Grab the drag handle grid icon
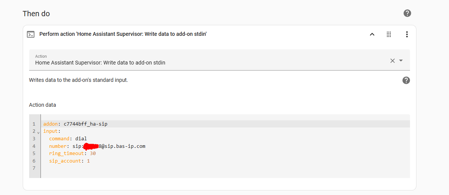Image resolution: width=449 pixels, height=195 pixels. (x=388, y=34)
